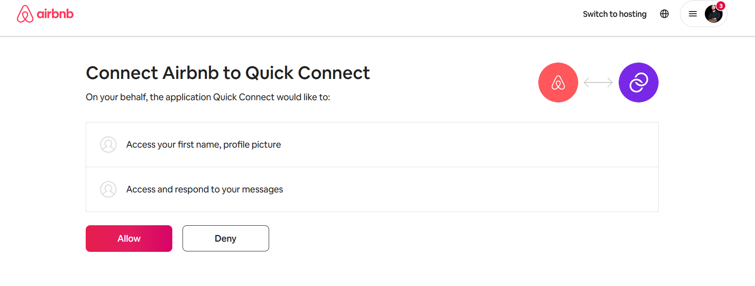Allow the Quick Connect connection
755x286 pixels.
click(129, 239)
